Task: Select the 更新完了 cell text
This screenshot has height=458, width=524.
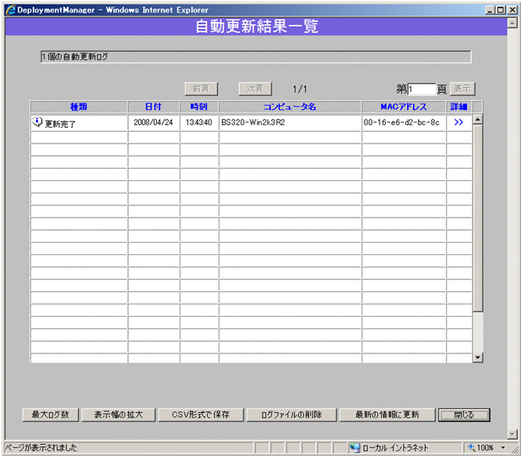Action: (60, 124)
